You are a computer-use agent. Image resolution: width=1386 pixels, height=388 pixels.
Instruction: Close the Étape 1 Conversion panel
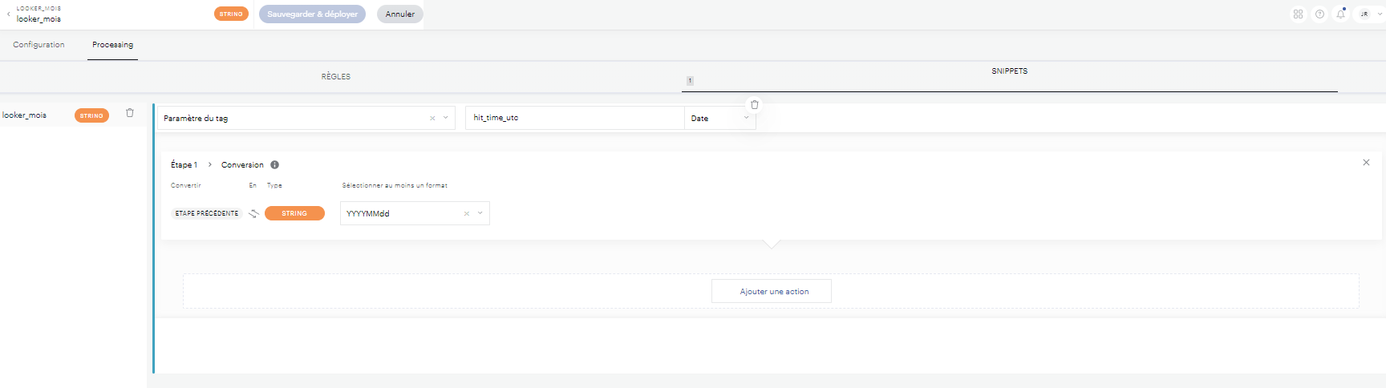(1366, 163)
